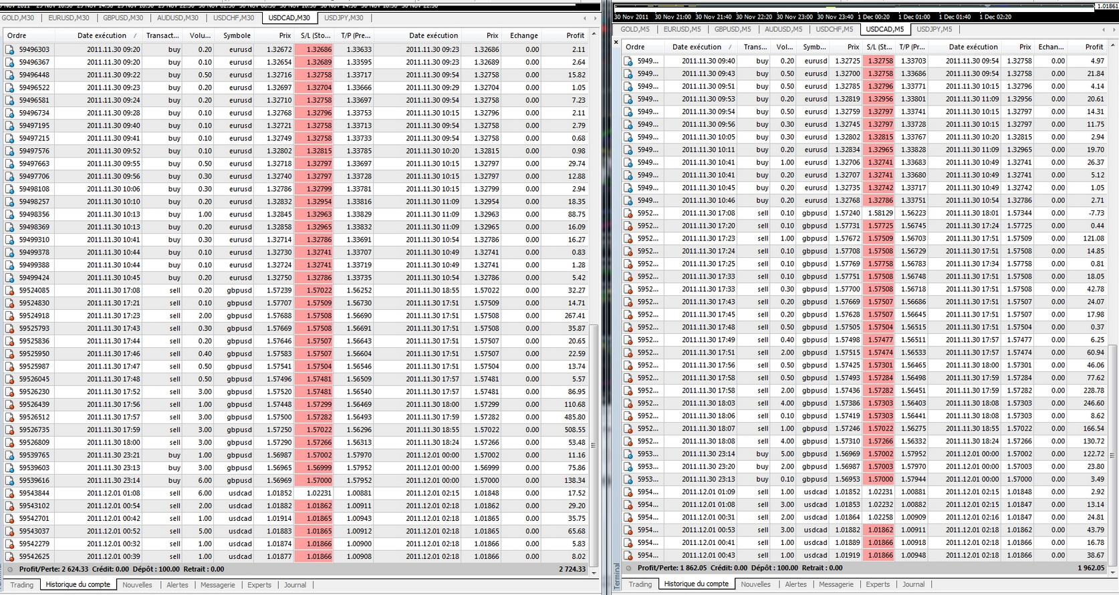Click scroll-up arrow of left history list

pos(594,34)
